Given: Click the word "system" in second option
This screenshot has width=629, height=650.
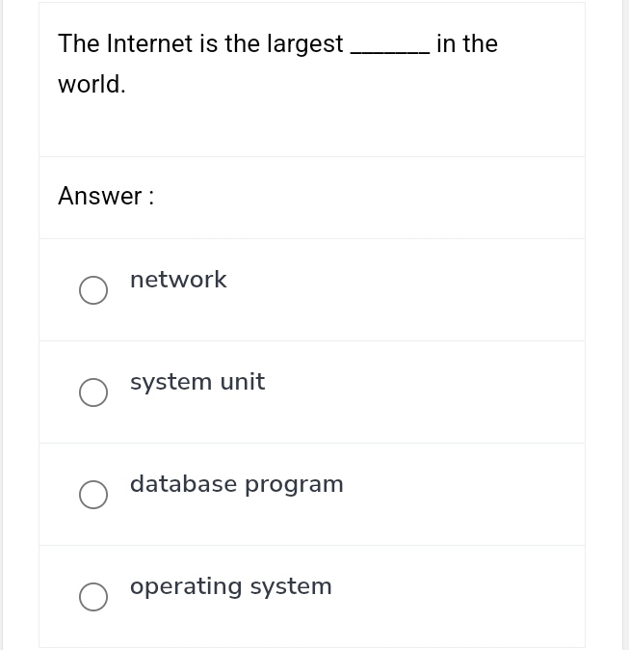Looking at the screenshot, I should pos(170,382).
